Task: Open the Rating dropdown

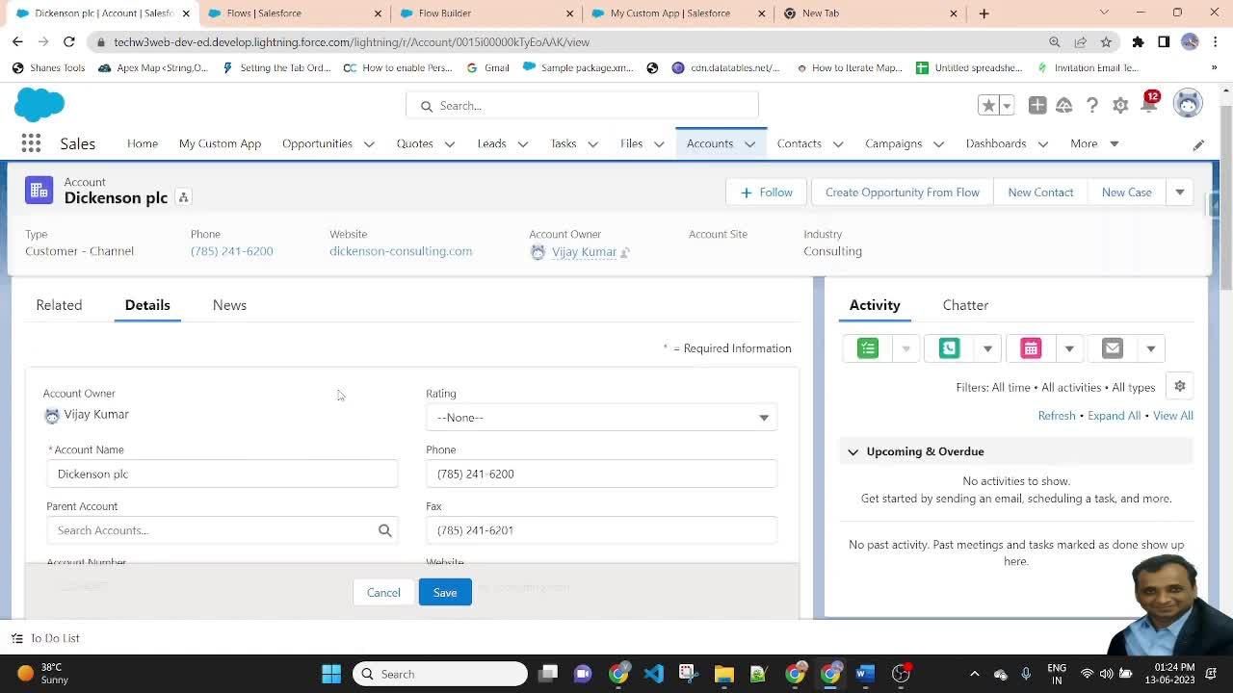Action: tap(601, 418)
